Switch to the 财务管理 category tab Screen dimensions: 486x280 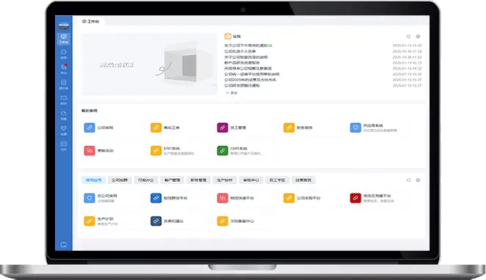(x=198, y=180)
